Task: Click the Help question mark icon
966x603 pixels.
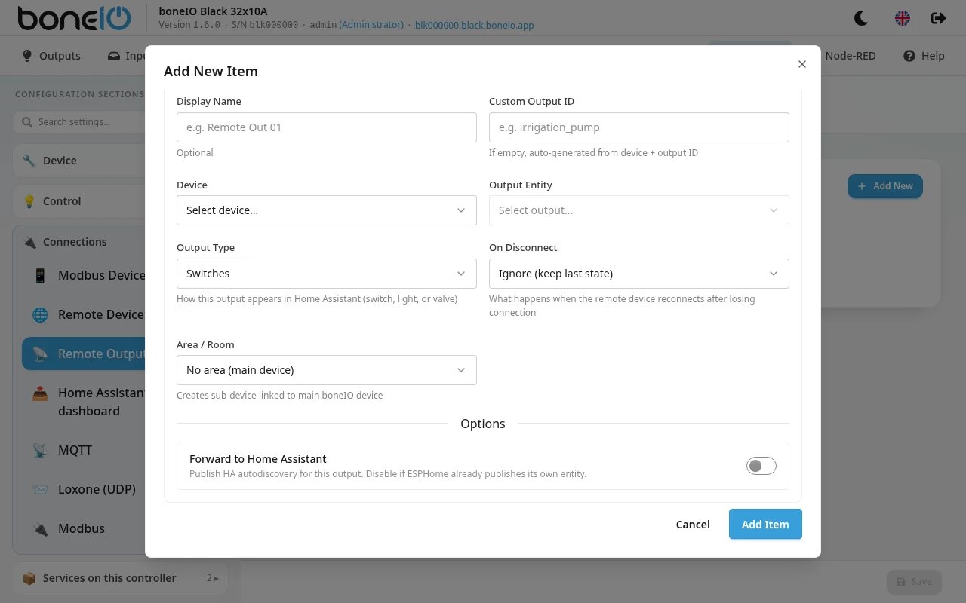Action: (x=909, y=56)
